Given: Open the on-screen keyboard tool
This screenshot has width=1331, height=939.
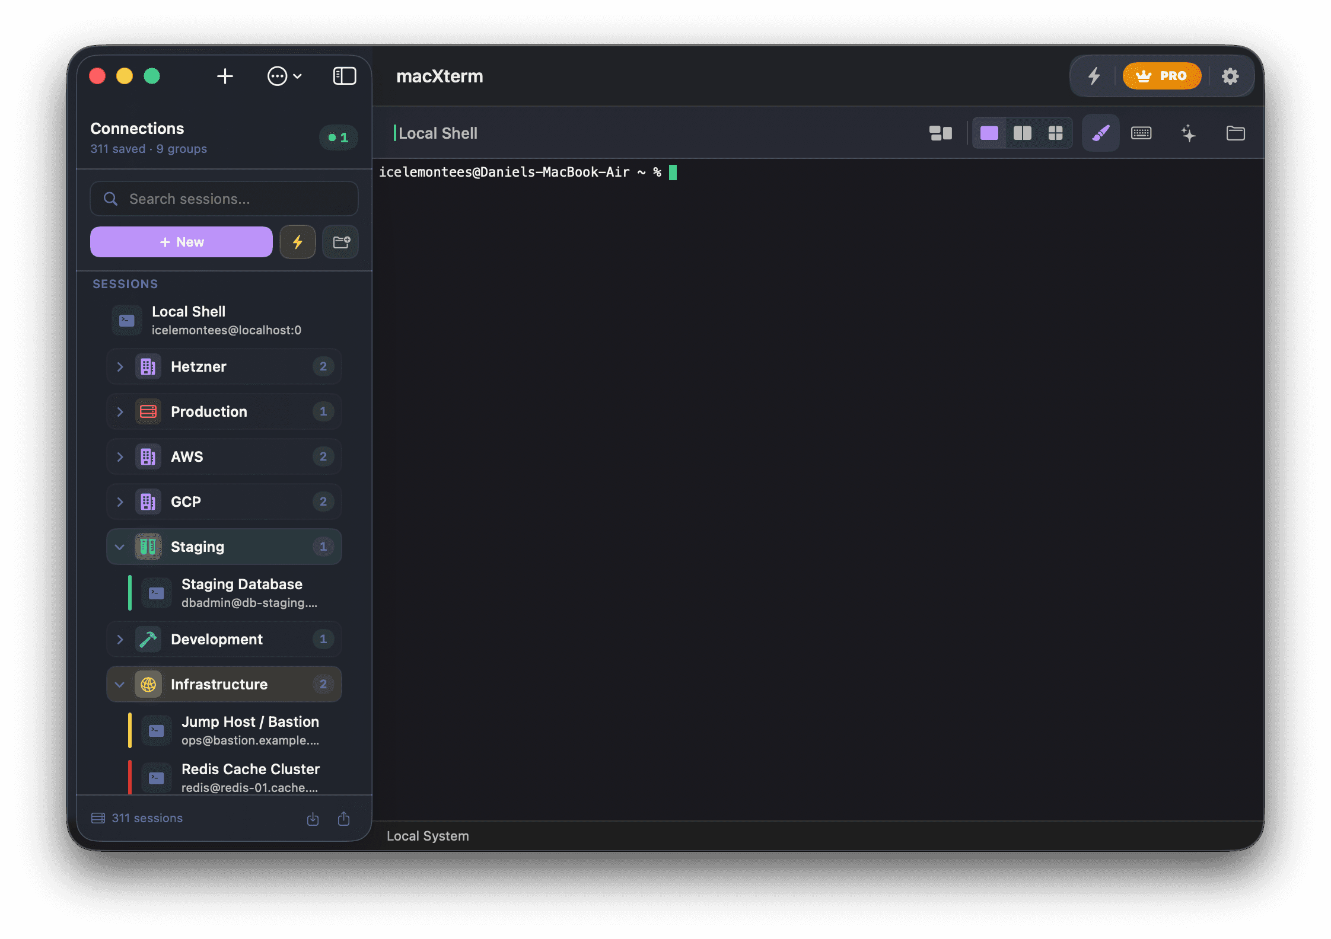Looking at the screenshot, I should (1141, 133).
